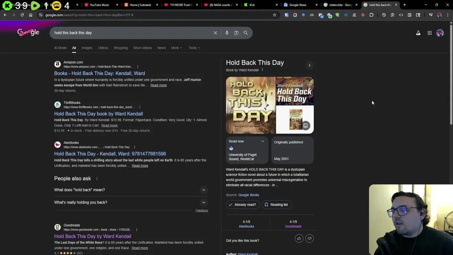Click the Google logo
This screenshot has width=453, height=255.
[x=28, y=32]
